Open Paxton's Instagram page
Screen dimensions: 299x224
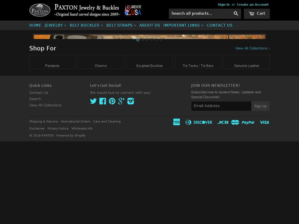pyautogui.click(x=131, y=101)
